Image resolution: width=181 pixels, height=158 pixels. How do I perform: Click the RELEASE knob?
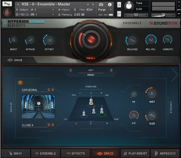click(132, 40)
